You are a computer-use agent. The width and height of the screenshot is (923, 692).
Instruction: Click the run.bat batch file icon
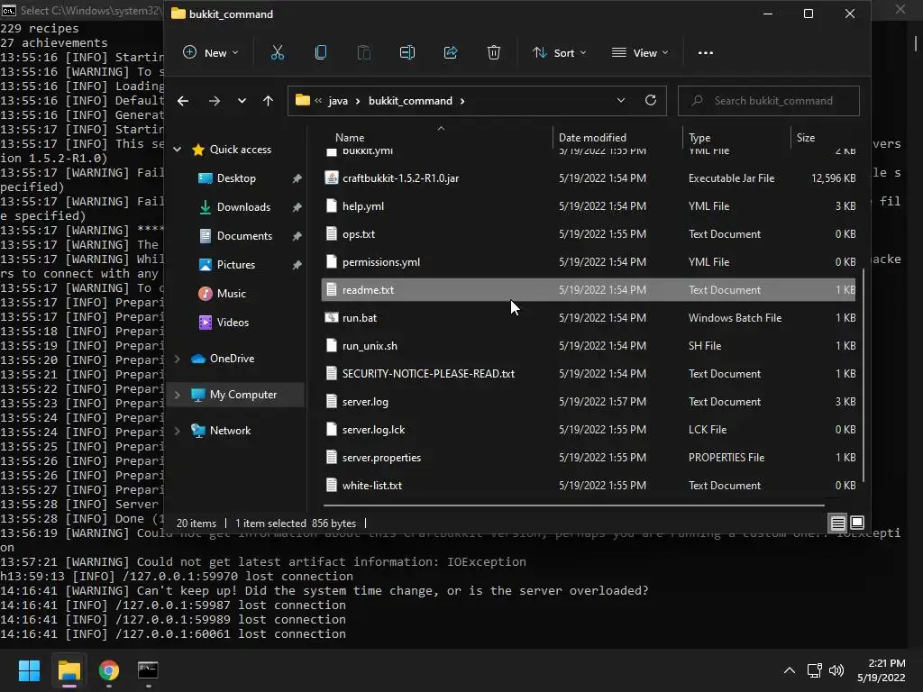332,318
